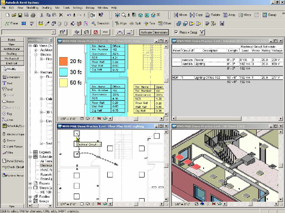This screenshot has height=213, width=285.
Task: Click the Demolish hammer tool
Action: (101, 24)
